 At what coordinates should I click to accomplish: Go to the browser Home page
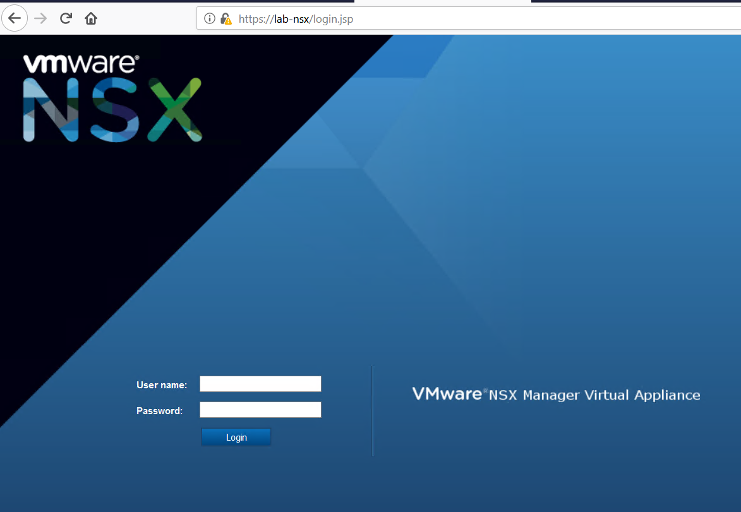(x=91, y=18)
